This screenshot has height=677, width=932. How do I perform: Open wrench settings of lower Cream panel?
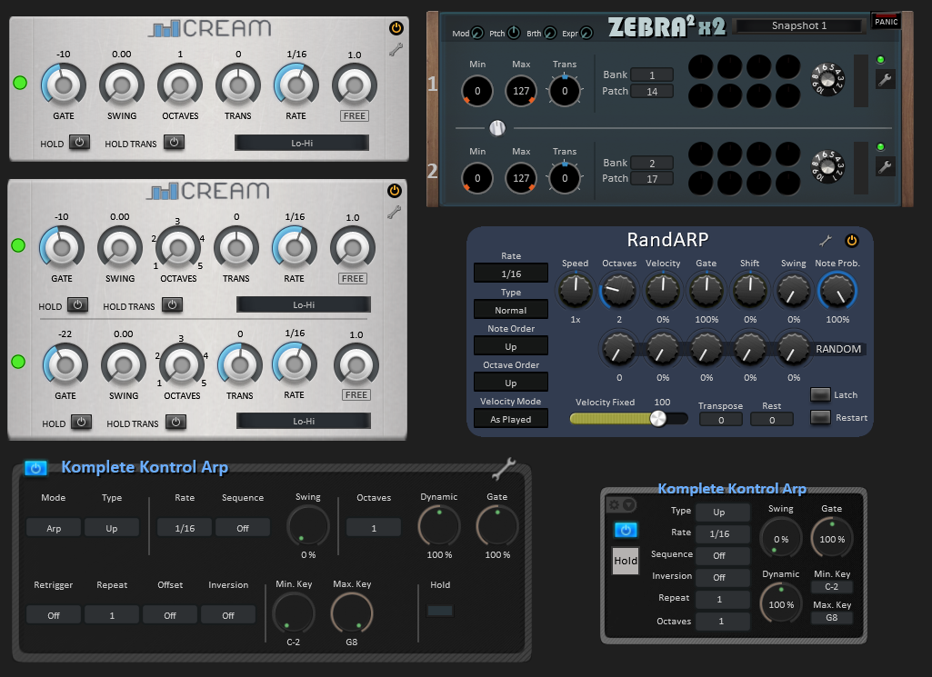(394, 212)
